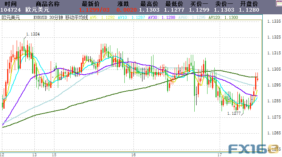Click the 1.1335 price axis label
This screenshot has width=282, height=157.
pos(274,22)
